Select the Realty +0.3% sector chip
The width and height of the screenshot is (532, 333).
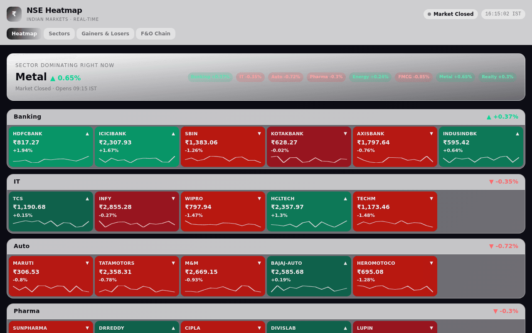click(497, 77)
